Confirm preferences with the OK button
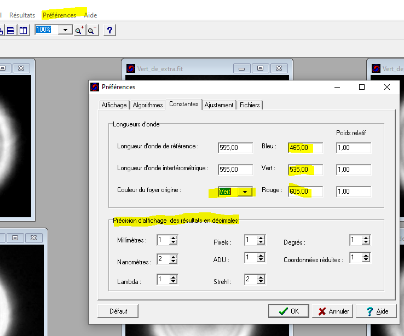This screenshot has height=336, width=404. pyautogui.click(x=288, y=311)
